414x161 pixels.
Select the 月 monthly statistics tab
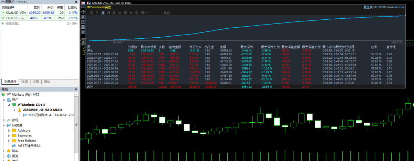tap(108, 13)
